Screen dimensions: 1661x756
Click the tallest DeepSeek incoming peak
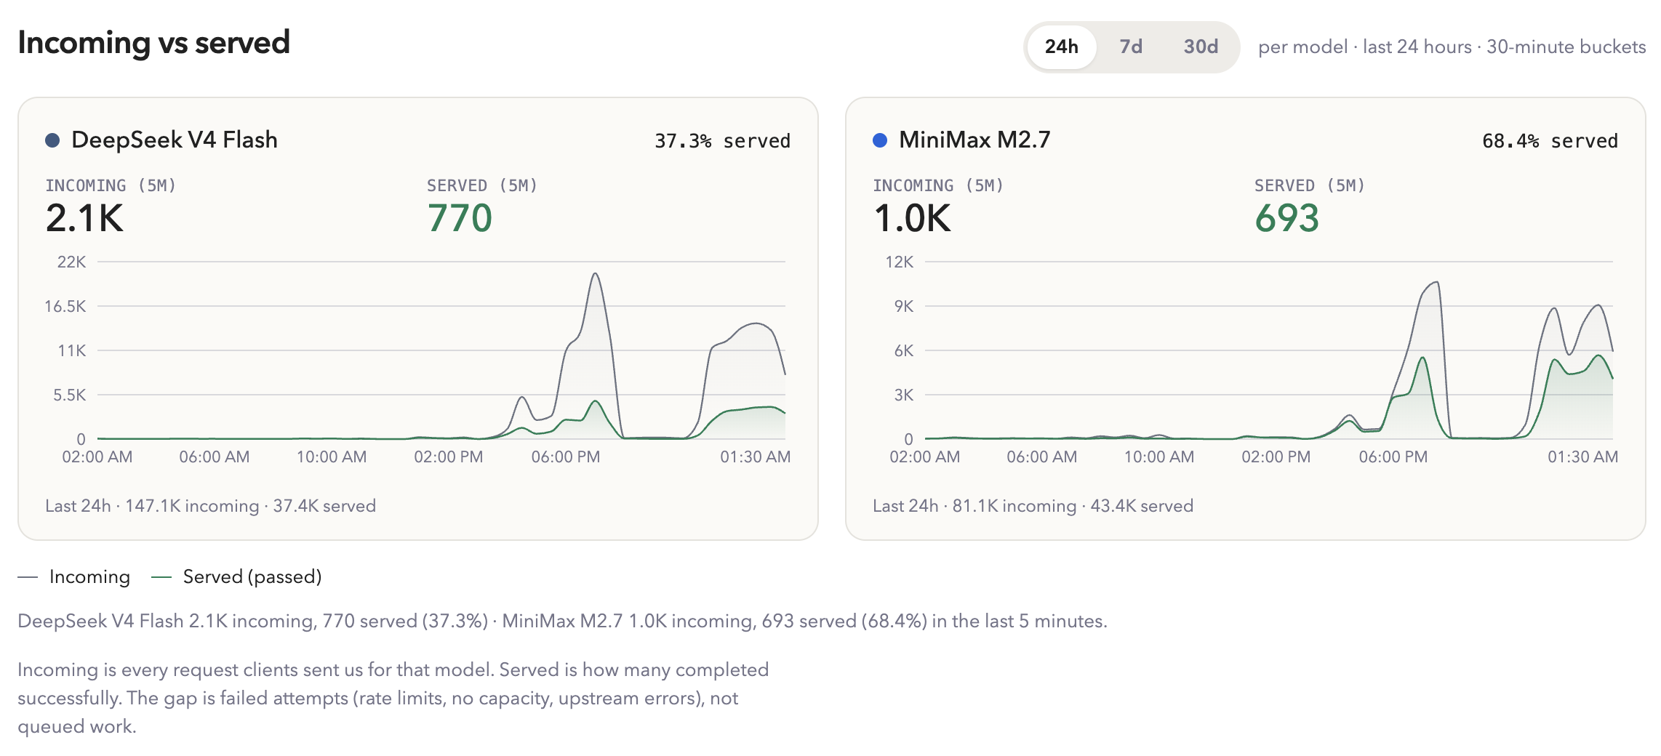(596, 274)
